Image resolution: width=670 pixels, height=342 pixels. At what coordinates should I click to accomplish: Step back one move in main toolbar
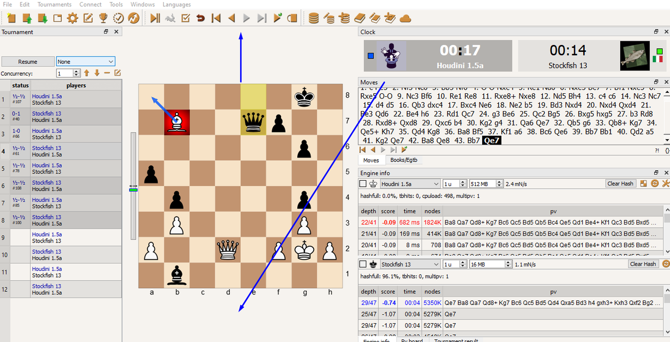point(231,18)
